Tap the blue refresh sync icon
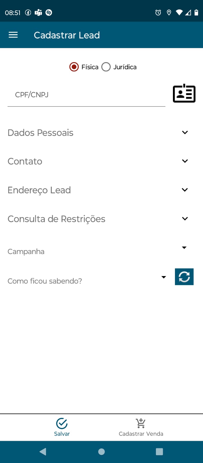Screen dimensions: 203x463 184,277
